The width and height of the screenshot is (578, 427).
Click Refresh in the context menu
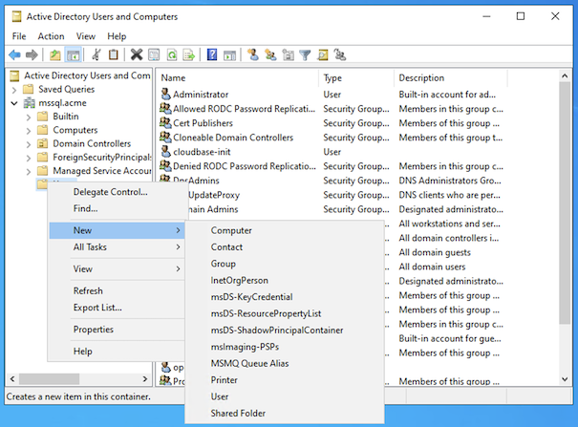pos(117,290)
